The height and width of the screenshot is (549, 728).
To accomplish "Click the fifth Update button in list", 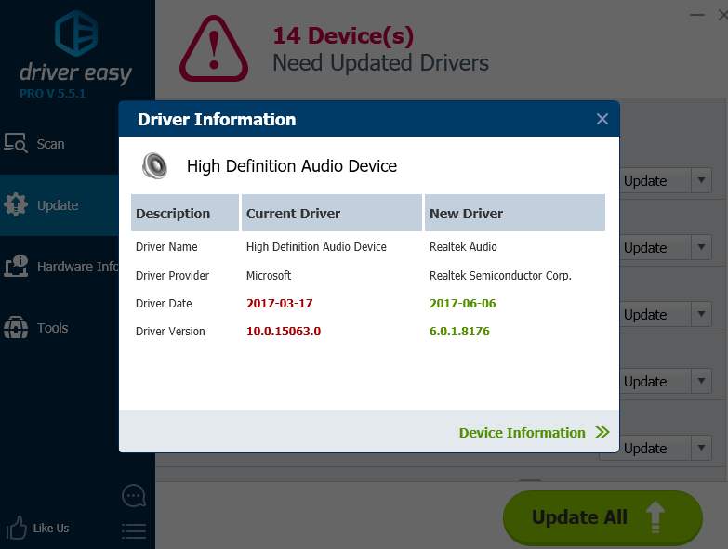I will coord(655,448).
